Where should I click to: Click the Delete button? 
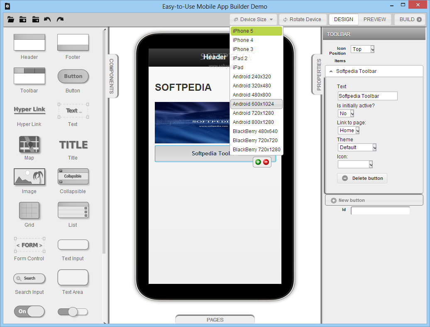tap(362, 178)
